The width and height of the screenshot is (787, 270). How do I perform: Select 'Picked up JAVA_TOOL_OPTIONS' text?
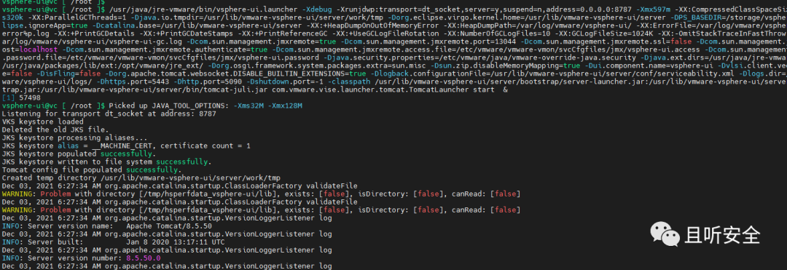168,106
